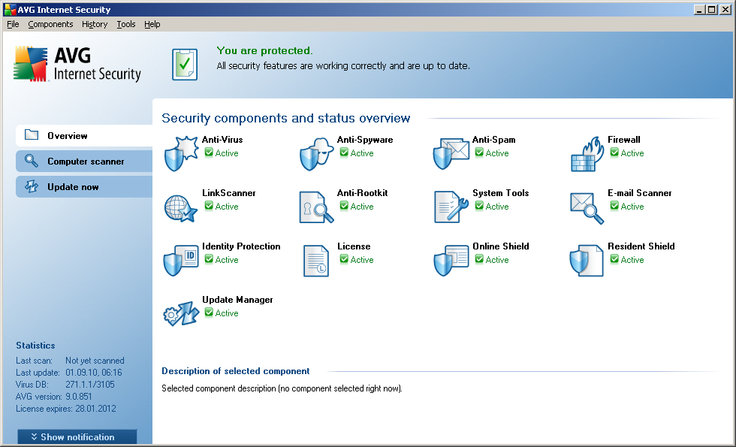This screenshot has height=447, width=736.
Task: Click the License document icon
Action: click(x=315, y=260)
